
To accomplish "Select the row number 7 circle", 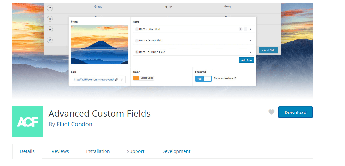I will tap(50, 9).
